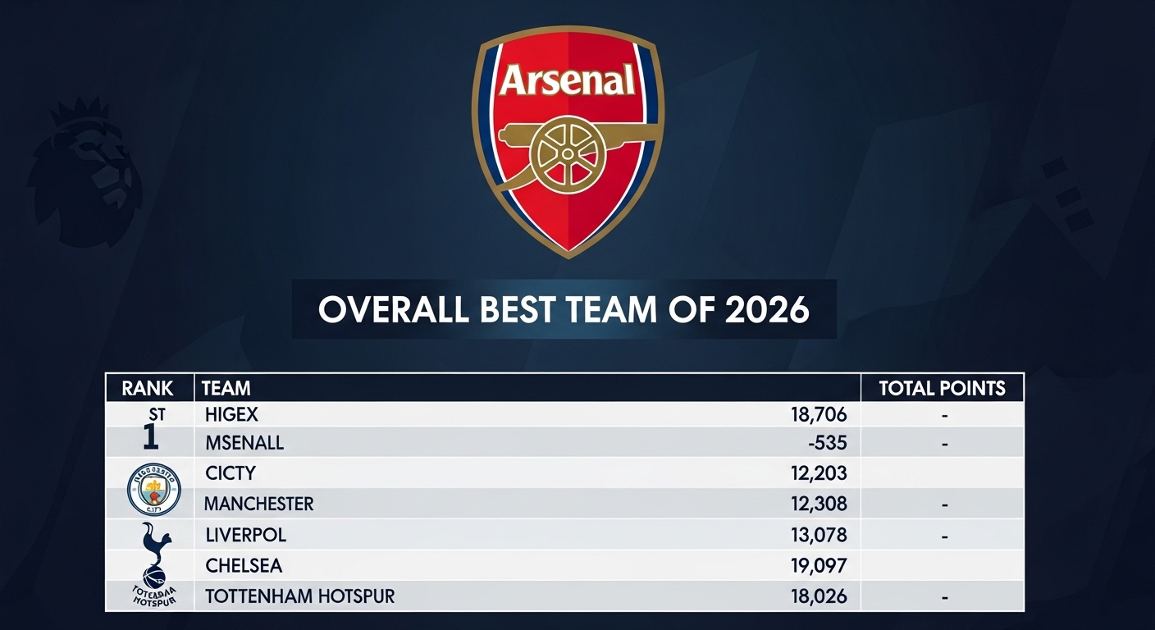
Task: Open the CHELSEA team entry
Action: [244, 565]
